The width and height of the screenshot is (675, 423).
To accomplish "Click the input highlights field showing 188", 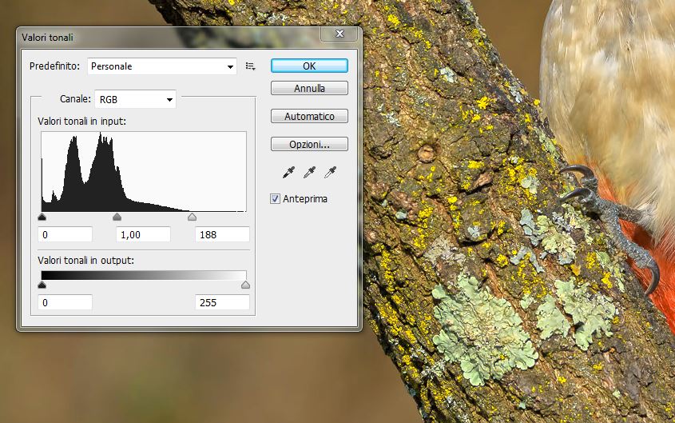I will pos(222,234).
